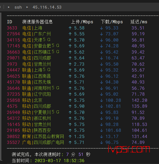159x164 pixels.
Task: Click the 上传/Mbps column header
Action: [82, 22]
